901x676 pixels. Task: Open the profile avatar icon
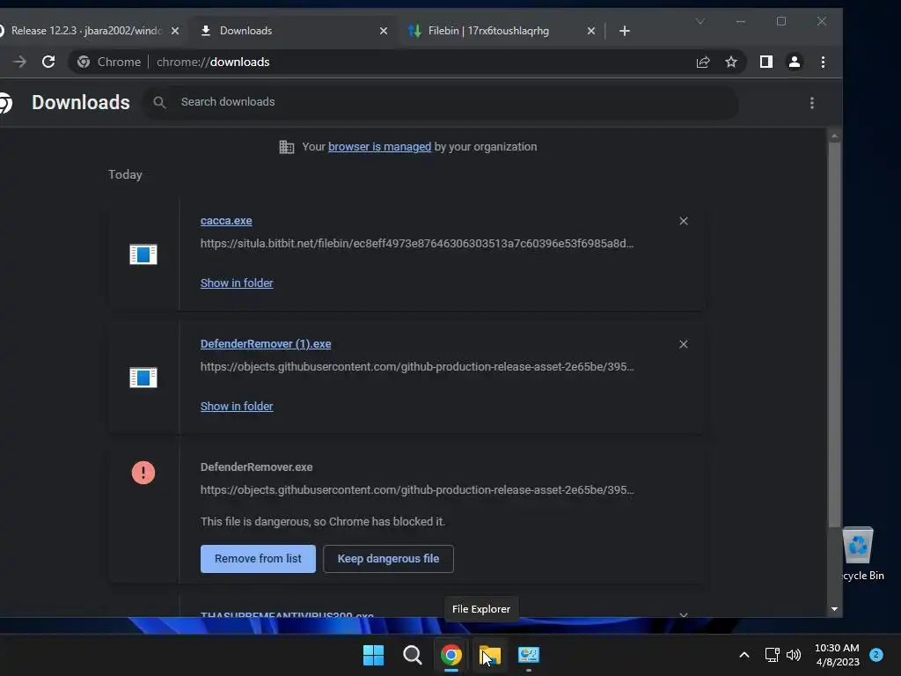[x=795, y=62]
